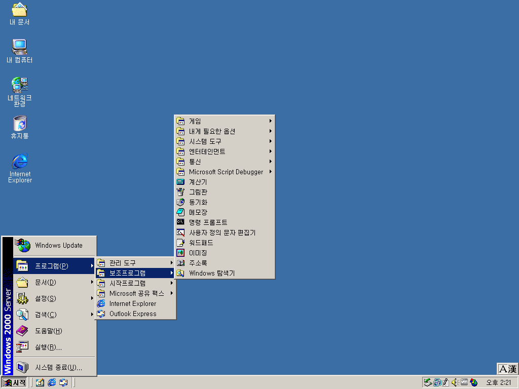
Task: Click the 설정 settings icon
Action: (22, 298)
